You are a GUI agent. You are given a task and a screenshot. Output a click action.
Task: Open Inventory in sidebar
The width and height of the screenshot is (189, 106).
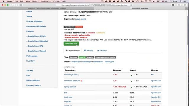(30, 61)
